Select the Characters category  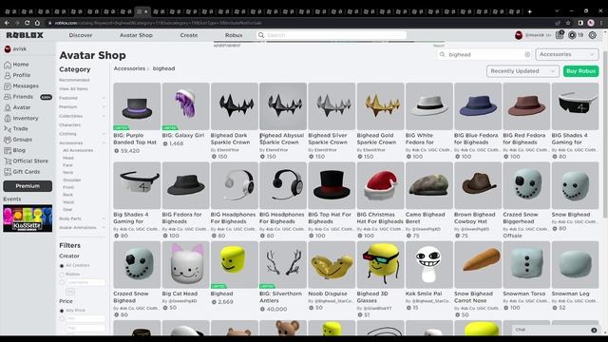pyautogui.click(x=70, y=124)
